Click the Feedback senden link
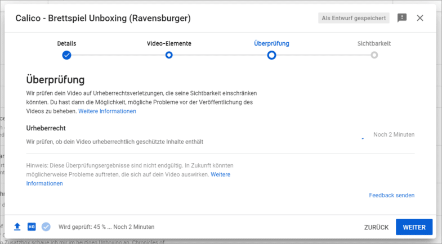Image resolution: width=442 pixels, height=244 pixels. [x=391, y=195]
